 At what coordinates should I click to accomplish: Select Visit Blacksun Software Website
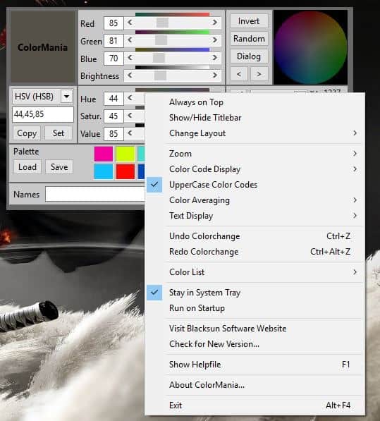[255, 329]
